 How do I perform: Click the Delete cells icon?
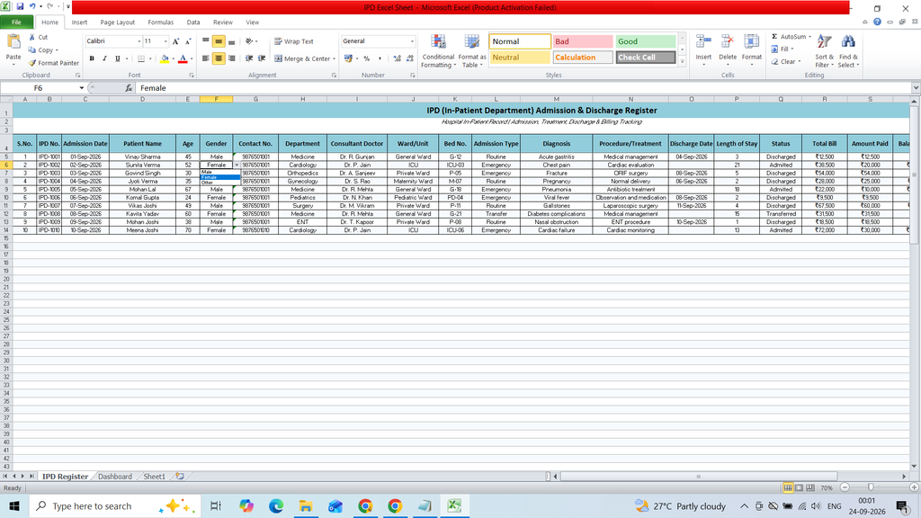click(727, 42)
